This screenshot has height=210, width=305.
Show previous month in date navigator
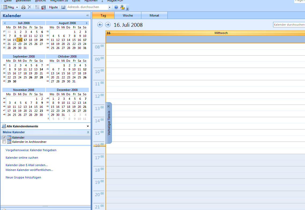5,23
